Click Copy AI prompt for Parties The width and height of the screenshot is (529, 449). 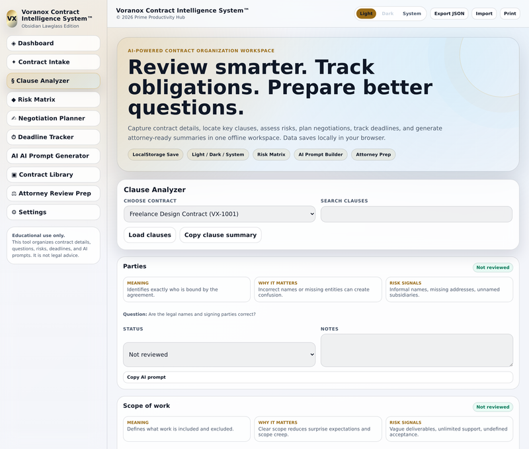click(318, 377)
